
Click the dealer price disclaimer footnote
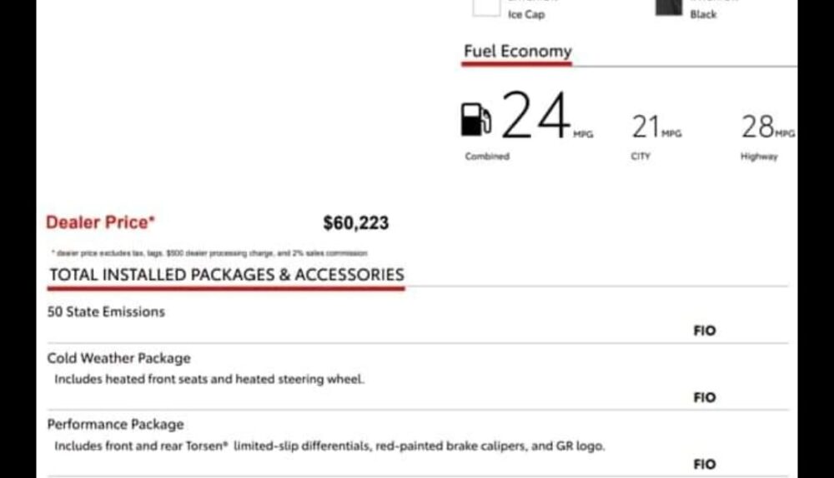point(209,253)
